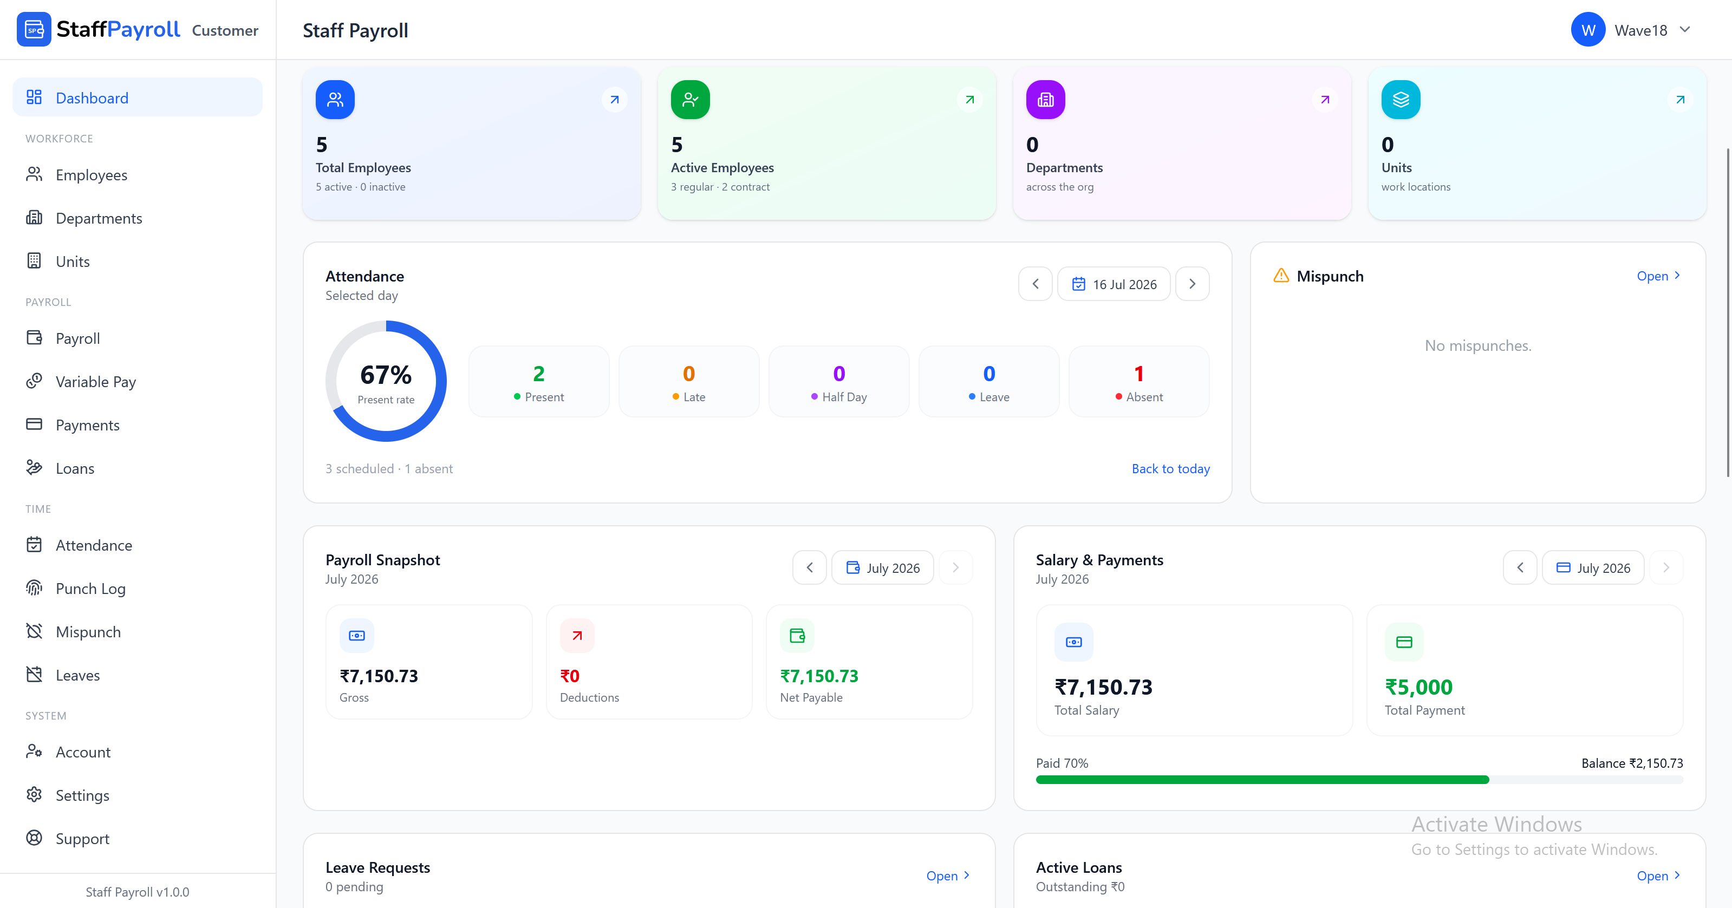
Task: Click the W user avatar
Action: click(x=1588, y=30)
